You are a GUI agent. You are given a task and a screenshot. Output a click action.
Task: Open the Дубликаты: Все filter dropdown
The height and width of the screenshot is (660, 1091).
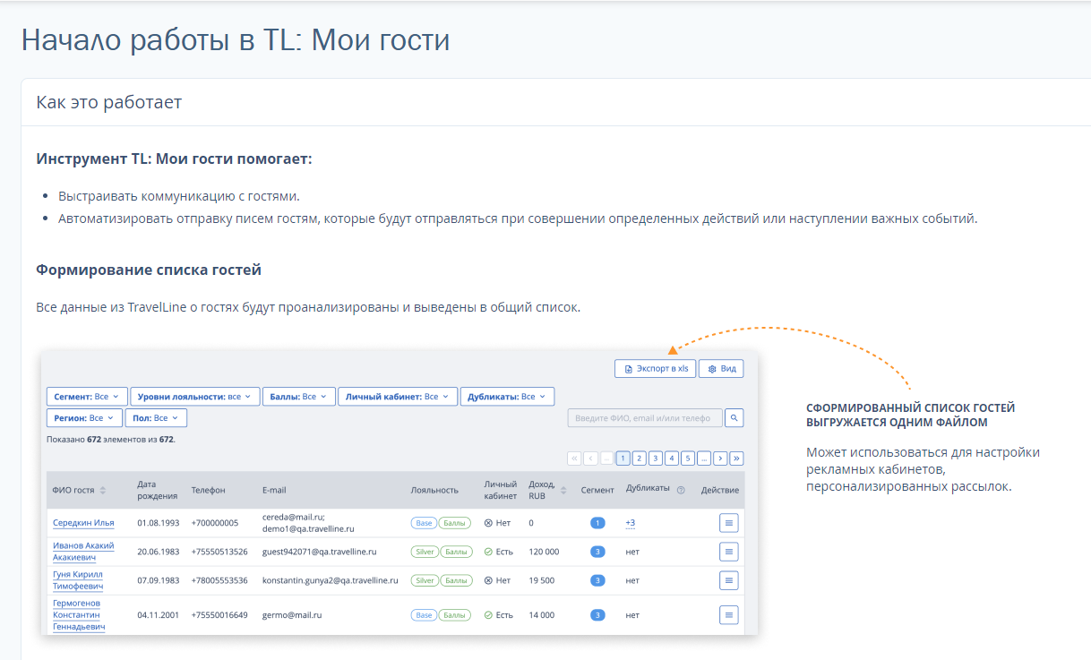pos(507,396)
